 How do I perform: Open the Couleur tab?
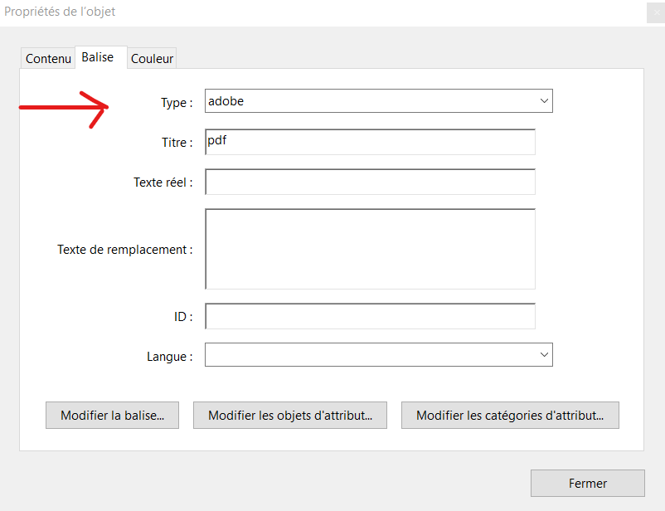pos(152,58)
